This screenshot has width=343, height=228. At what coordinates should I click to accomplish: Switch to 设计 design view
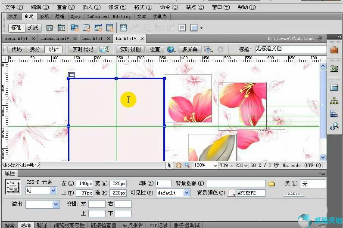click(x=53, y=49)
